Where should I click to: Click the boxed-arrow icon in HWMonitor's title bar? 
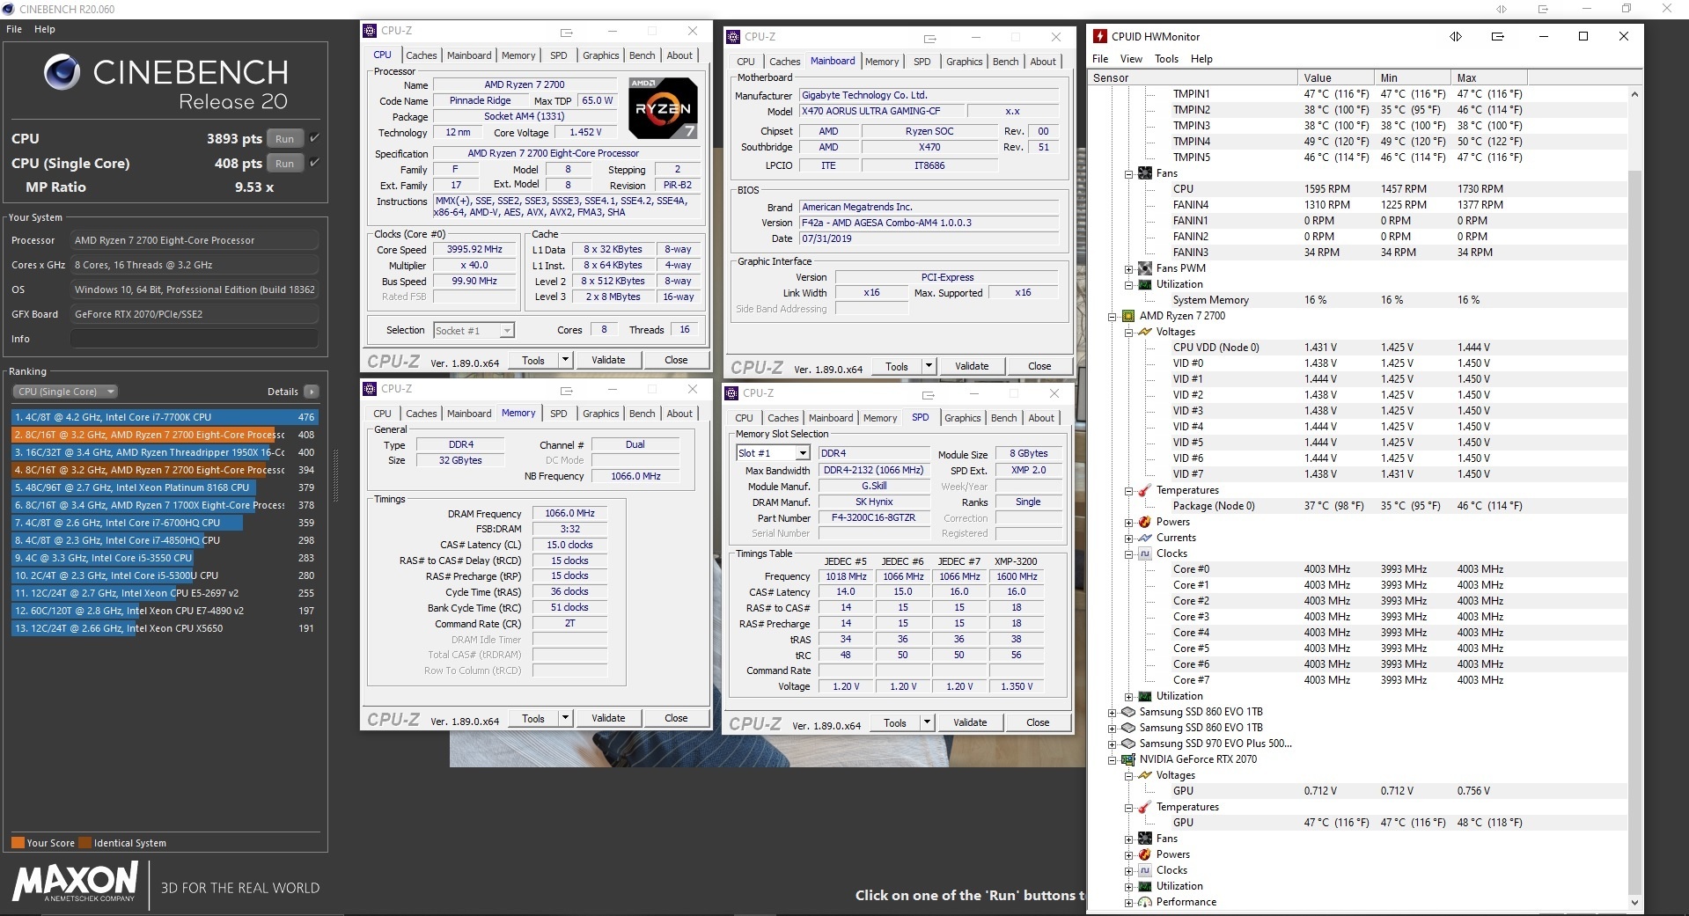pos(1498,36)
